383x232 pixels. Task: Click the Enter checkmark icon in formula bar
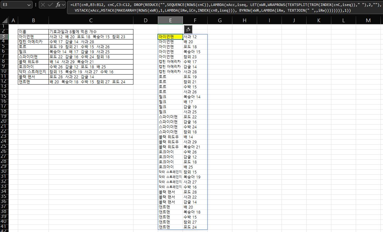[x=50, y=5]
